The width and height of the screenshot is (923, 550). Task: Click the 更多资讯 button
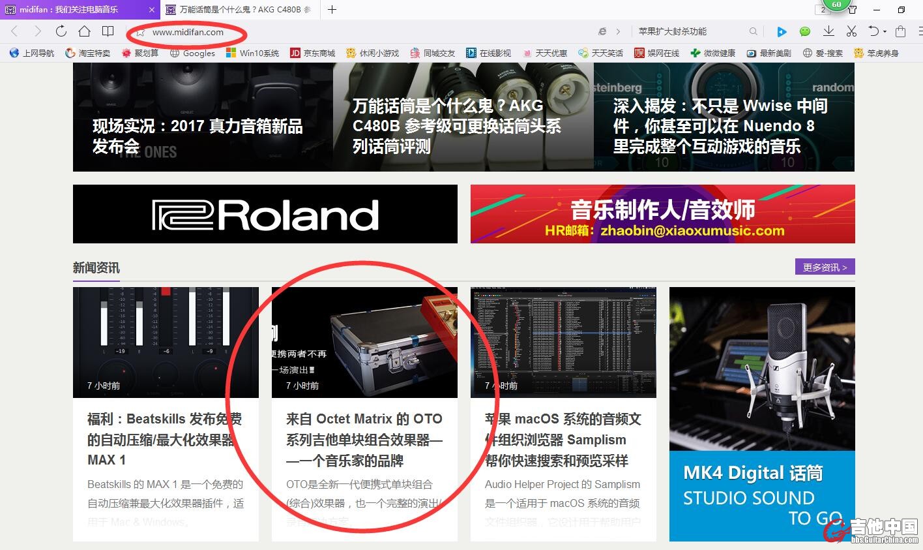(x=825, y=267)
